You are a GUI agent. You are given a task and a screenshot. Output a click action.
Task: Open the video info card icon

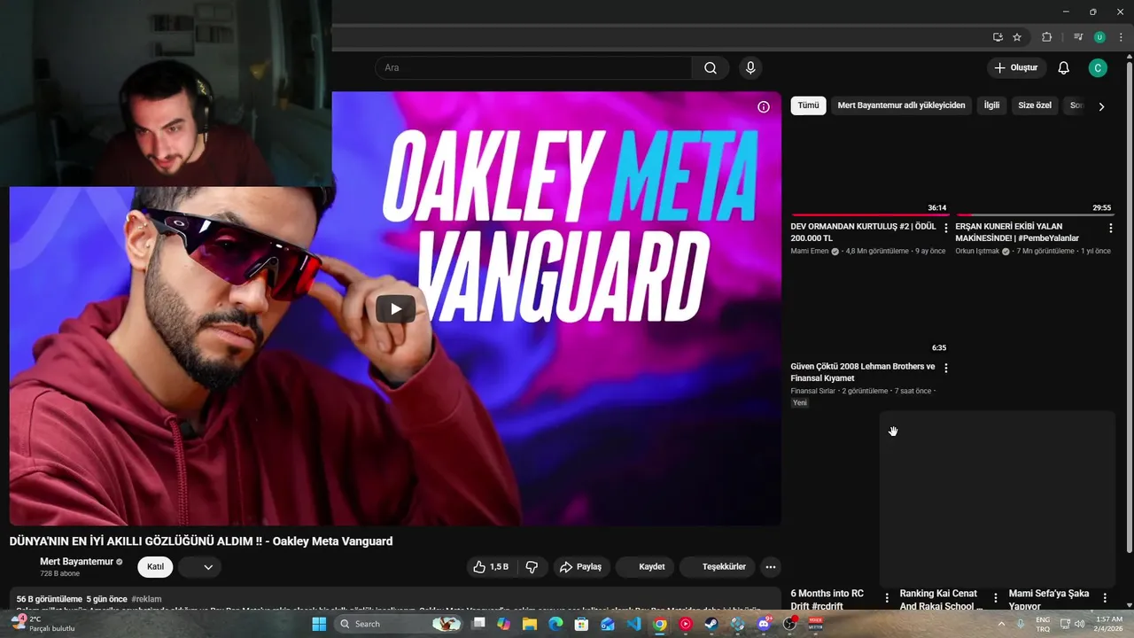pyautogui.click(x=764, y=107)
